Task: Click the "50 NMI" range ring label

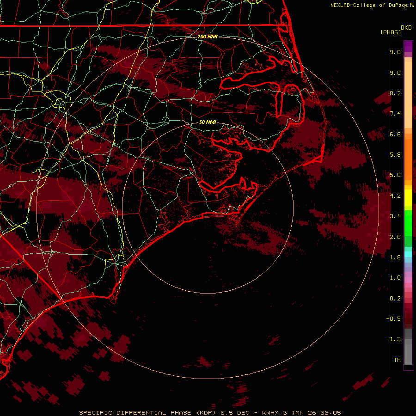Action: tap(208, 122)
